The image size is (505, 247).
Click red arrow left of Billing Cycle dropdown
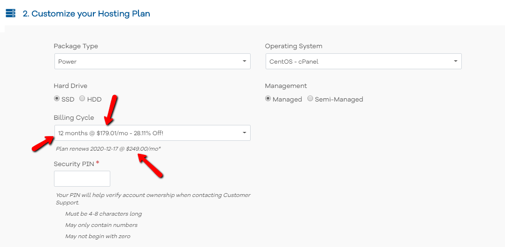42,144
